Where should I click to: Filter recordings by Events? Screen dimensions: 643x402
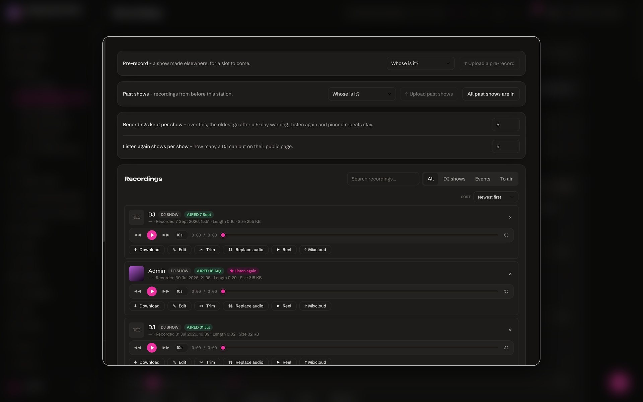tap(483, 179)
